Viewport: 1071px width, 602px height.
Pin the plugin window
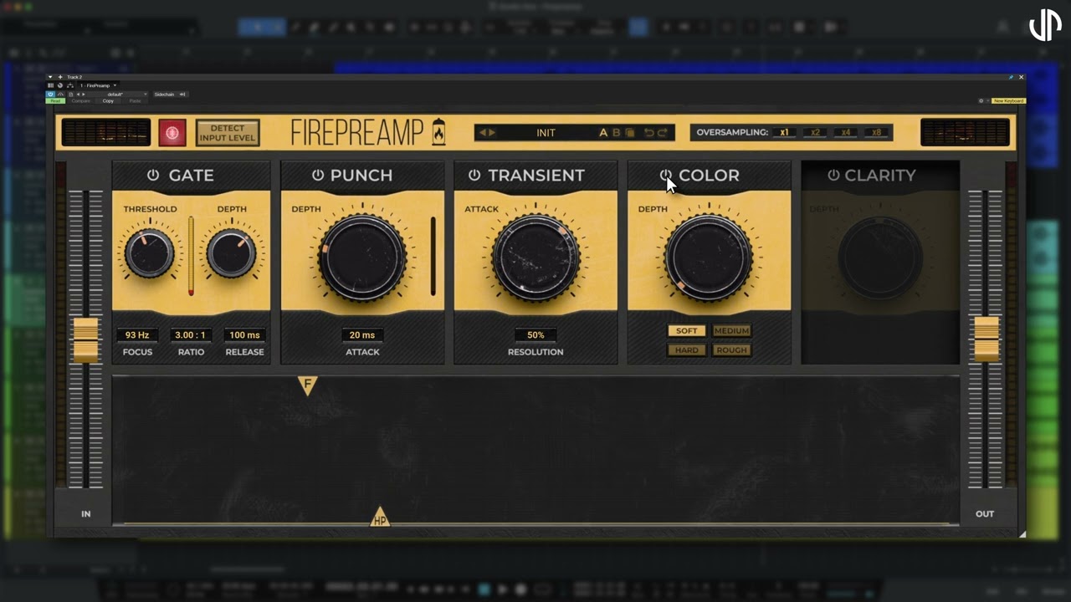(1011, 77)
